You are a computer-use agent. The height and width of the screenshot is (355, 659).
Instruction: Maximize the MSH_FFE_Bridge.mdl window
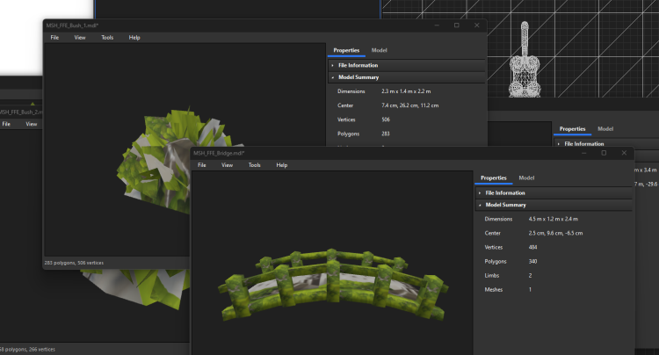point(604,153)
